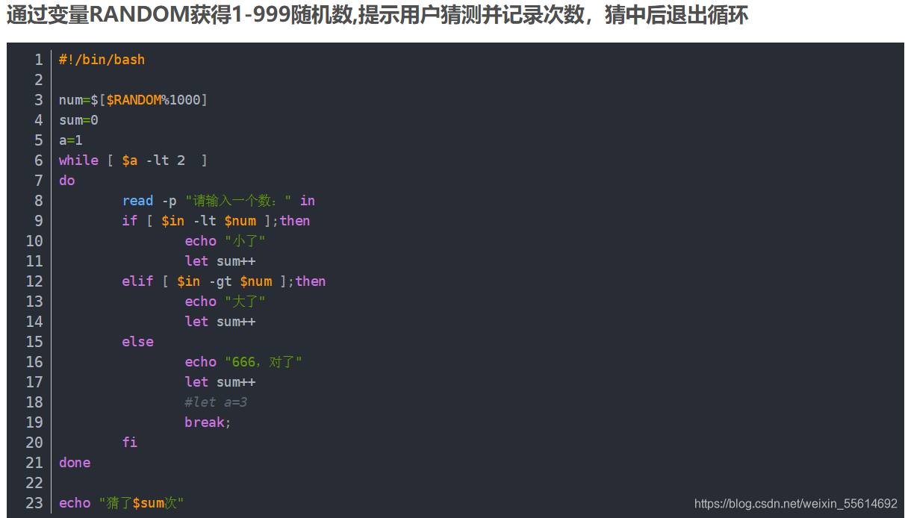This screenshot has width=905, height=518.
Task: Click the shebang line #!/bin/bash
Action: (x=102, y=60)
